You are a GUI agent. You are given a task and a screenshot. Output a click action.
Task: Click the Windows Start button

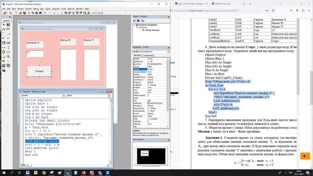click(3, 173)
